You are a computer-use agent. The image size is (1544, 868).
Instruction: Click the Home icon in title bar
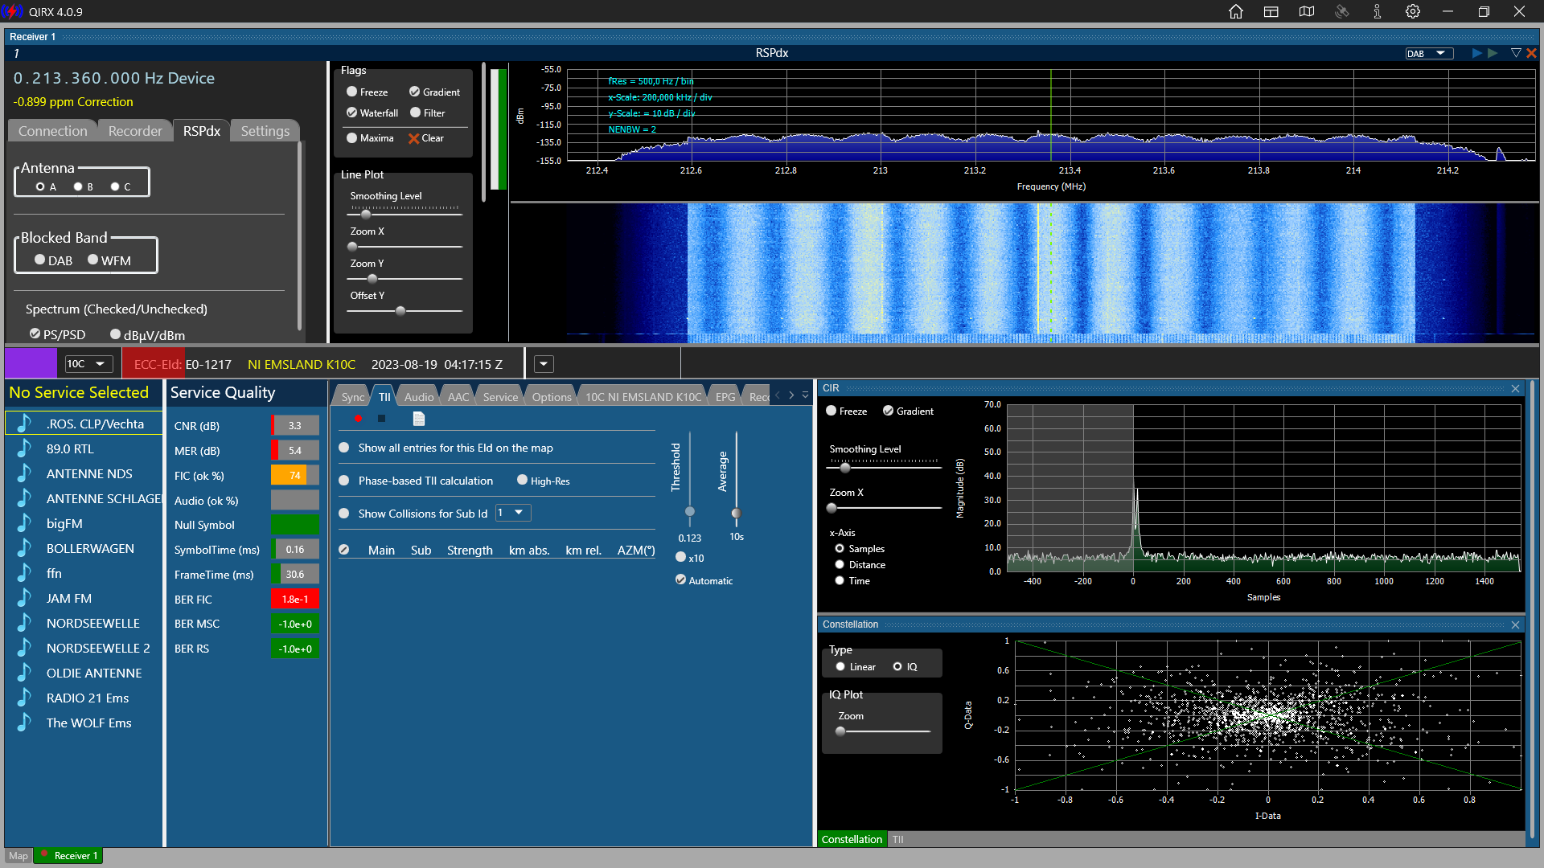(1236, 11)
